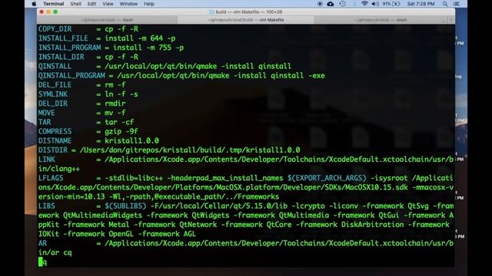The height and width of the screenshot is (276, 492).
Task: Click the 'rmdir' value
Action: click(115, 103)
